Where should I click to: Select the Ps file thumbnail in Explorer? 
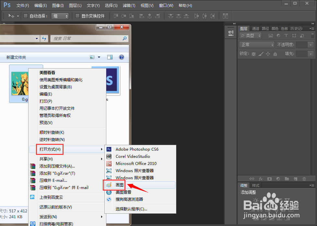pos(112,81)
